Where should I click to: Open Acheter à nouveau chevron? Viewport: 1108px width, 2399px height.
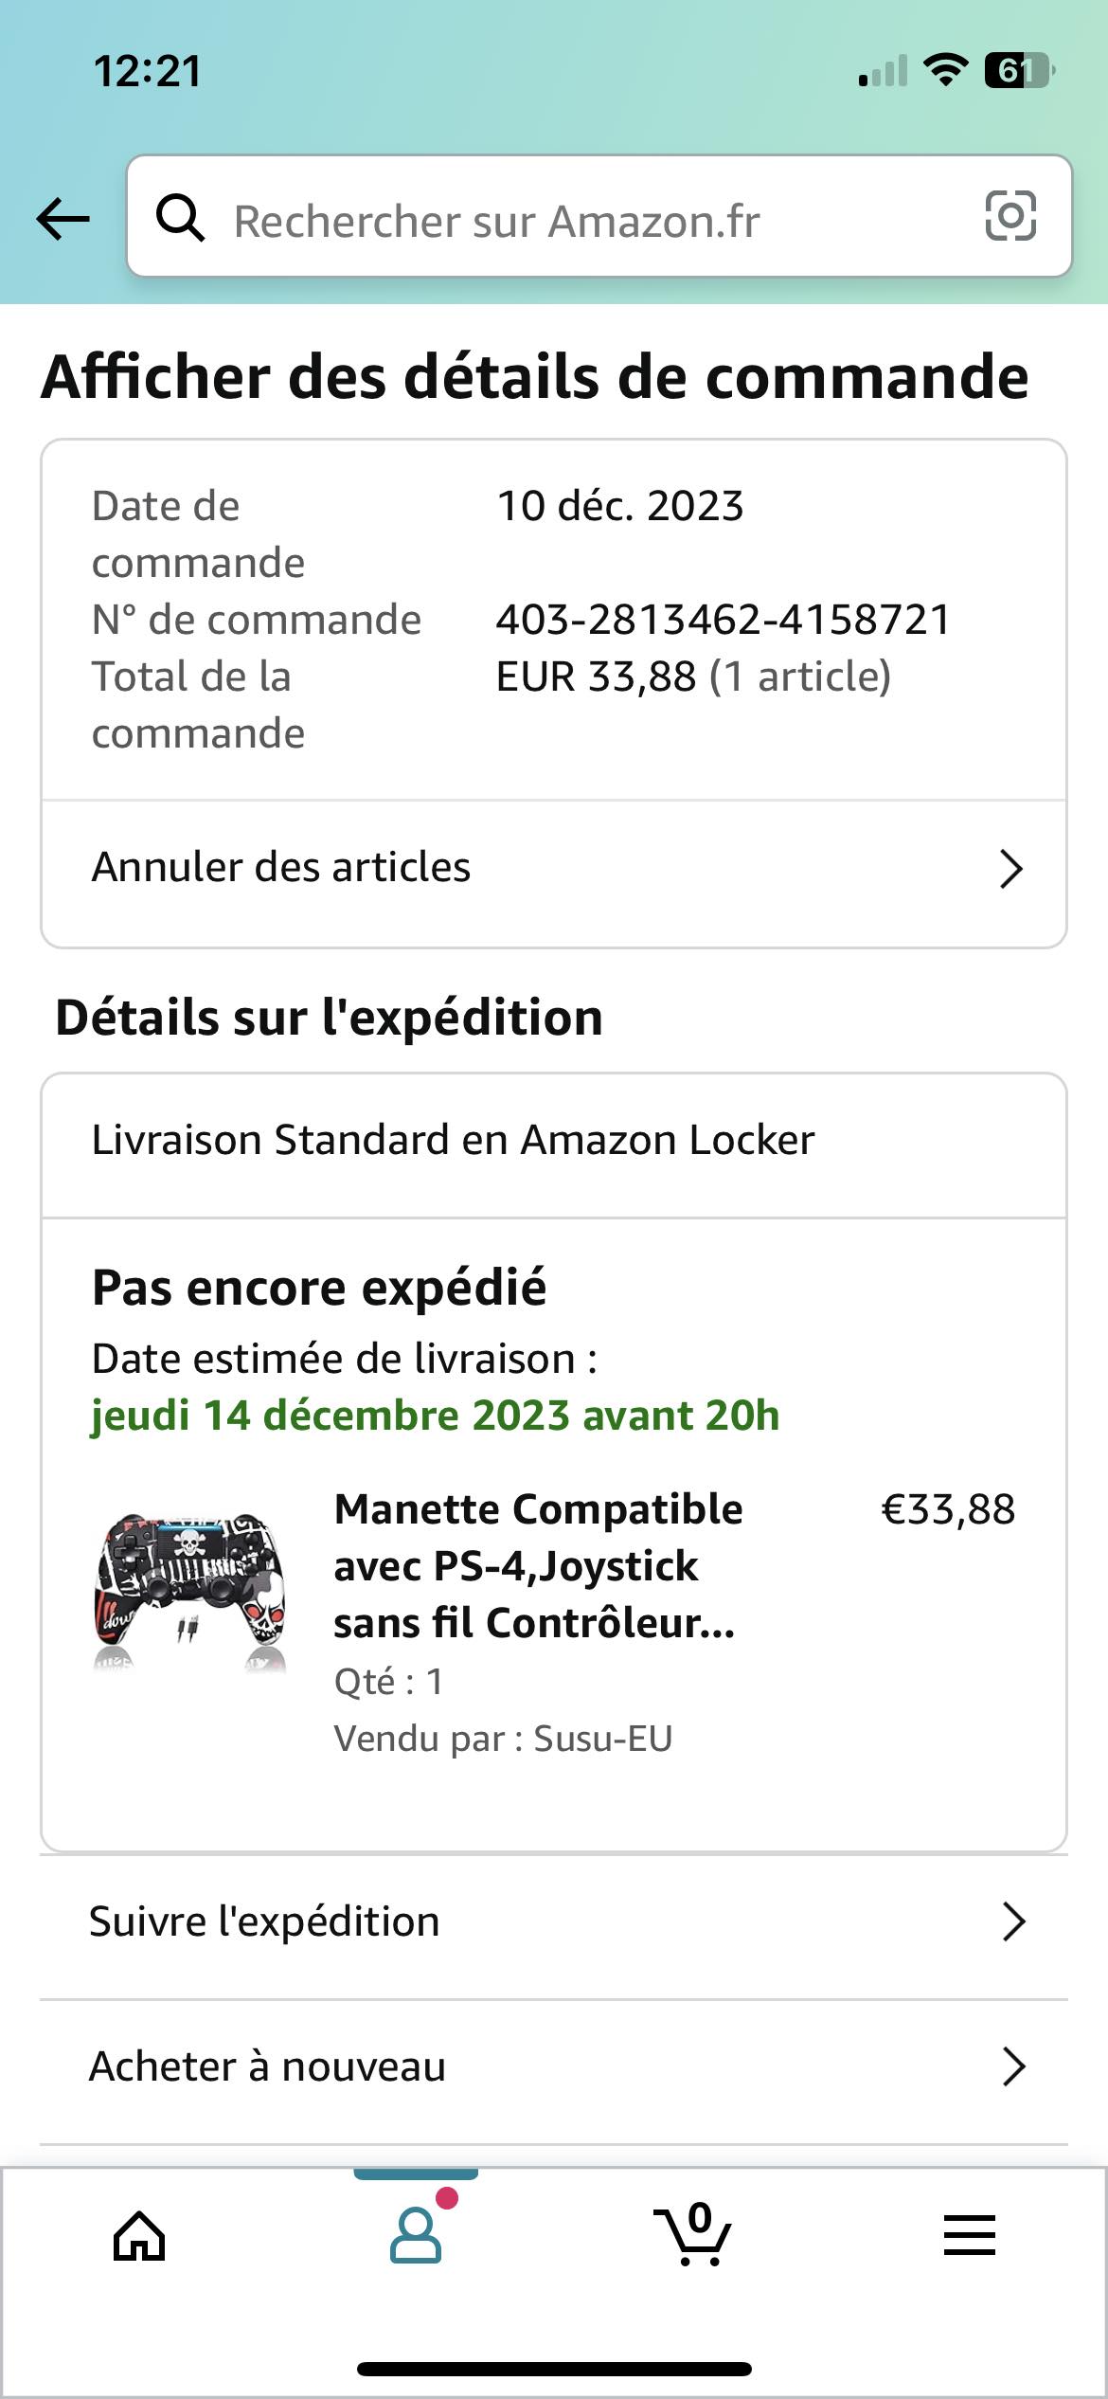coord(1013,2067)
